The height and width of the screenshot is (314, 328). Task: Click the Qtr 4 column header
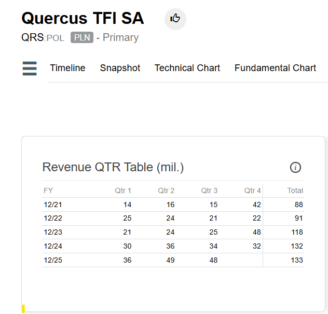[252, 190]
